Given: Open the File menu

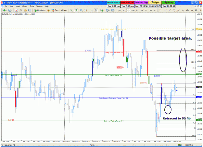Looking at the screenshot, I should (6, 6).
